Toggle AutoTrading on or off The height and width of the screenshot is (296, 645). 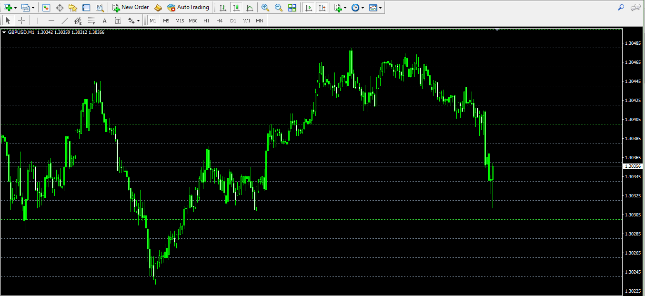coord(188,8)
